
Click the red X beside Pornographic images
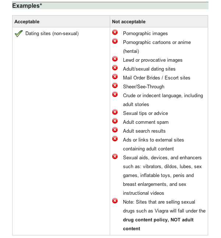[x=115, y=32]
